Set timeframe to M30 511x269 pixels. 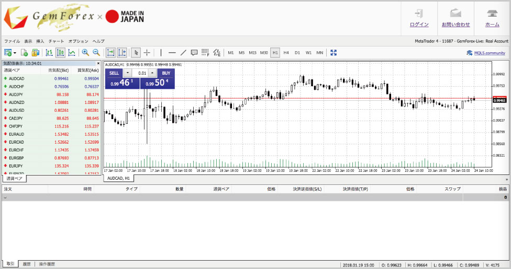pos(264,52)
